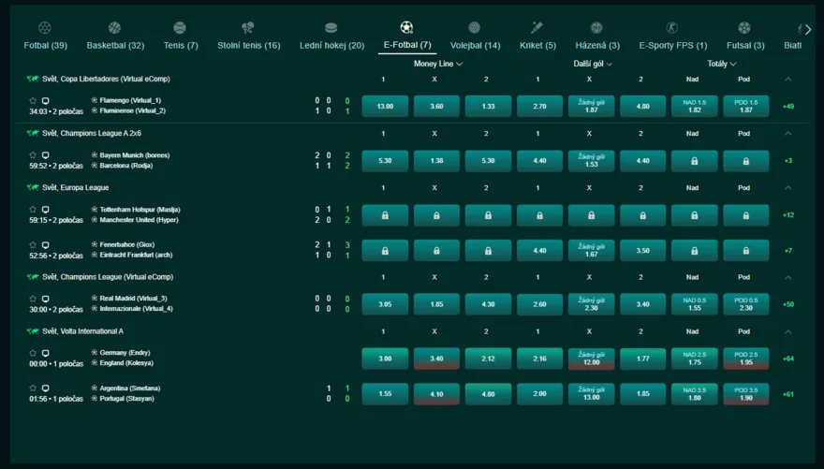This screenshot has height=469, width=824.
Task: Open the Stolní tenis paddle icon
Action: pos(248,28)
